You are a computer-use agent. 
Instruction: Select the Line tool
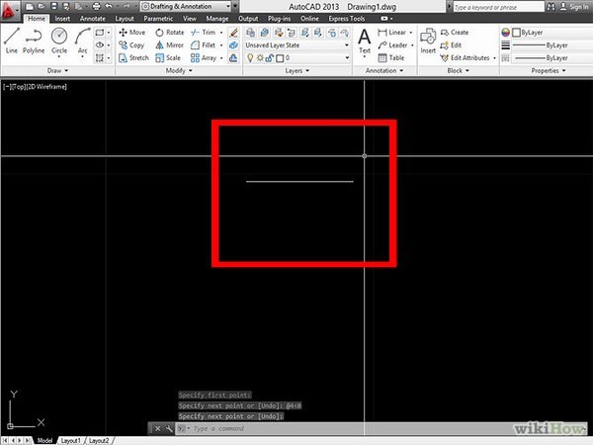tap(11, 41)
